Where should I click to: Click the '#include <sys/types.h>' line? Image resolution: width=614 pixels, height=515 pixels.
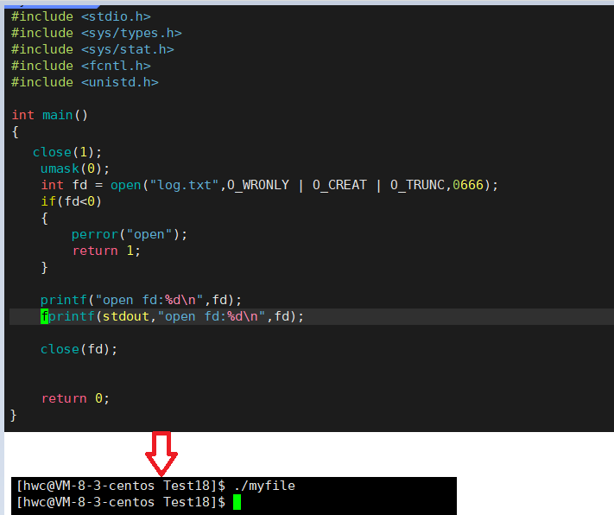click(x=97, y=33)
